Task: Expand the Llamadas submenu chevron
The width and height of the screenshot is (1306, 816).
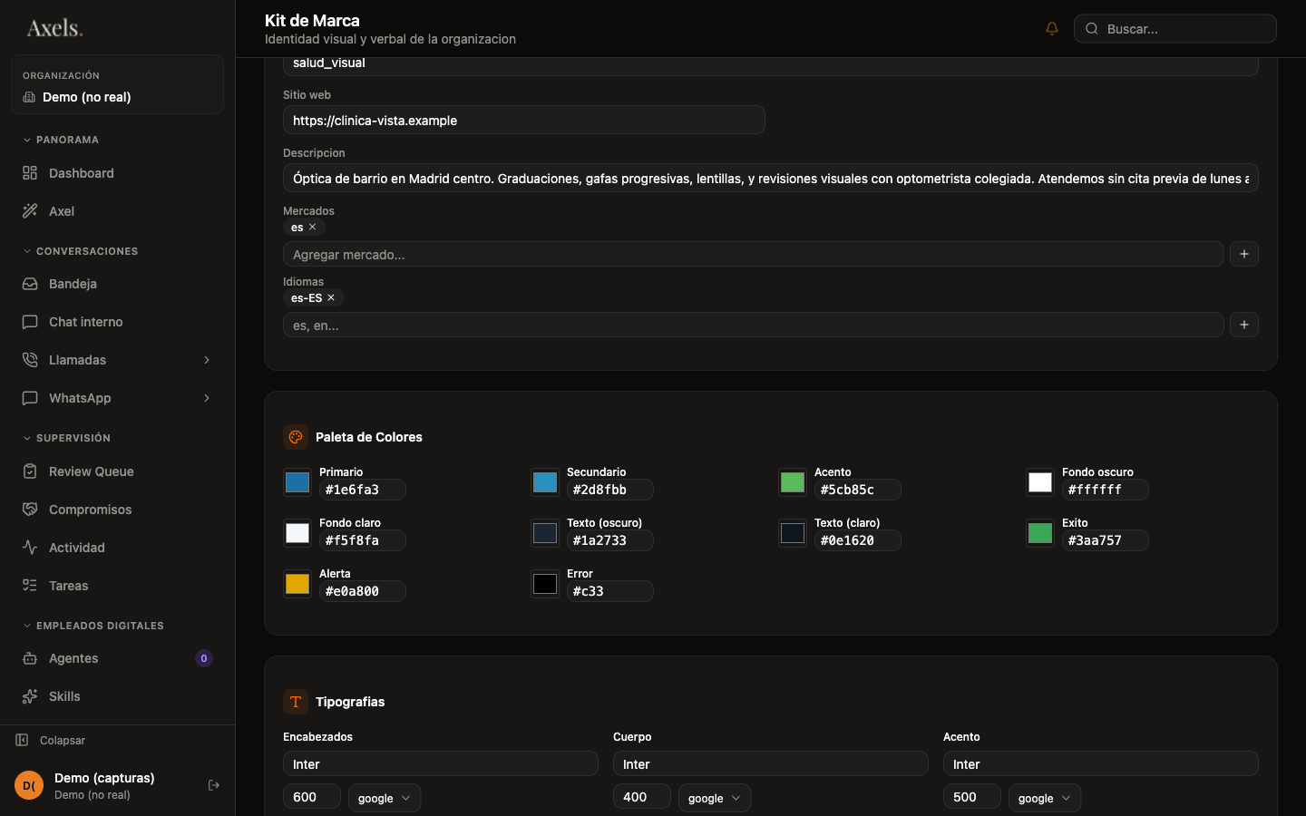Action: point(207,360)
